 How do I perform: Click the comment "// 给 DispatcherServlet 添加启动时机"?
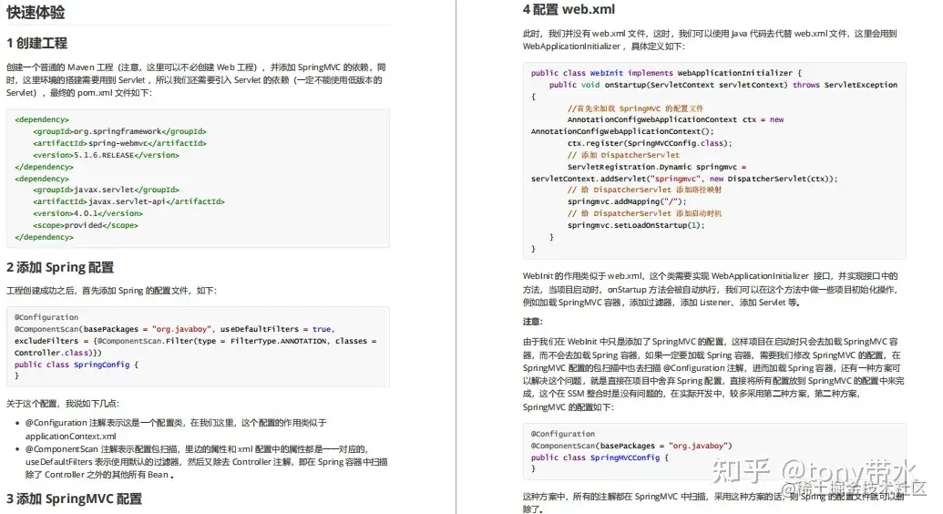click(644, 213)
